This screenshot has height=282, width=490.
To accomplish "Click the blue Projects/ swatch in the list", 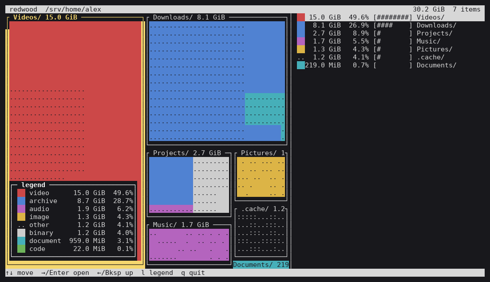I will tap(300, 33).
